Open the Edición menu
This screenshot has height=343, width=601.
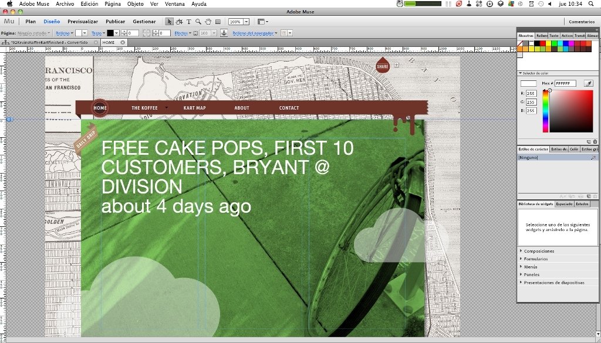point(89,4)
